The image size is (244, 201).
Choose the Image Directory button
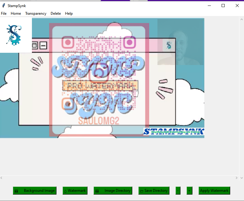point(113,191)
